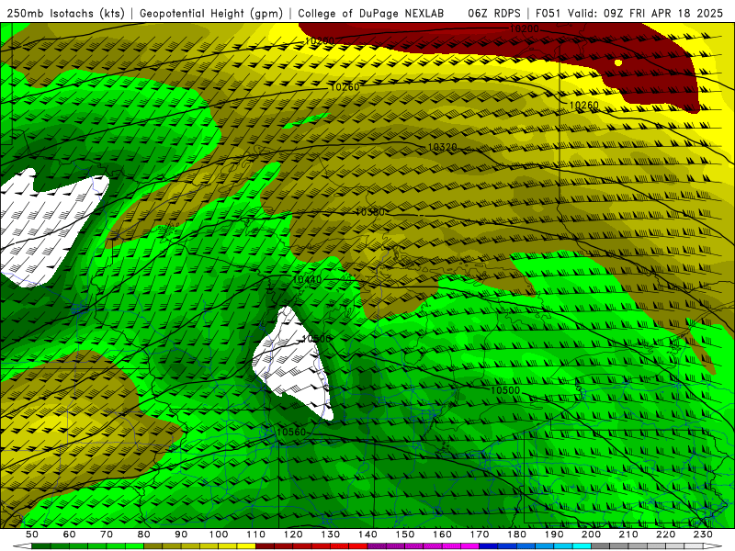
Task: Click the "F051" forecast hour label
Action: tap(548, 13)
